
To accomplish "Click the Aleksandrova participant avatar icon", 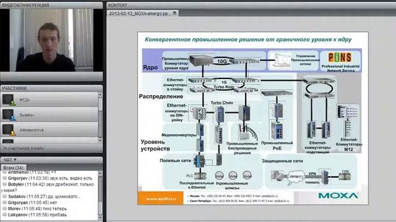I will click(x=9, y=130).
